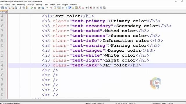Toggle synchronized horizontal scrolling icon

coord(58,8)
